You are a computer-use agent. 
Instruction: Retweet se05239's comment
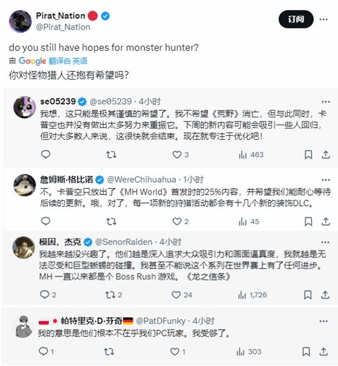tap(111, 154)
